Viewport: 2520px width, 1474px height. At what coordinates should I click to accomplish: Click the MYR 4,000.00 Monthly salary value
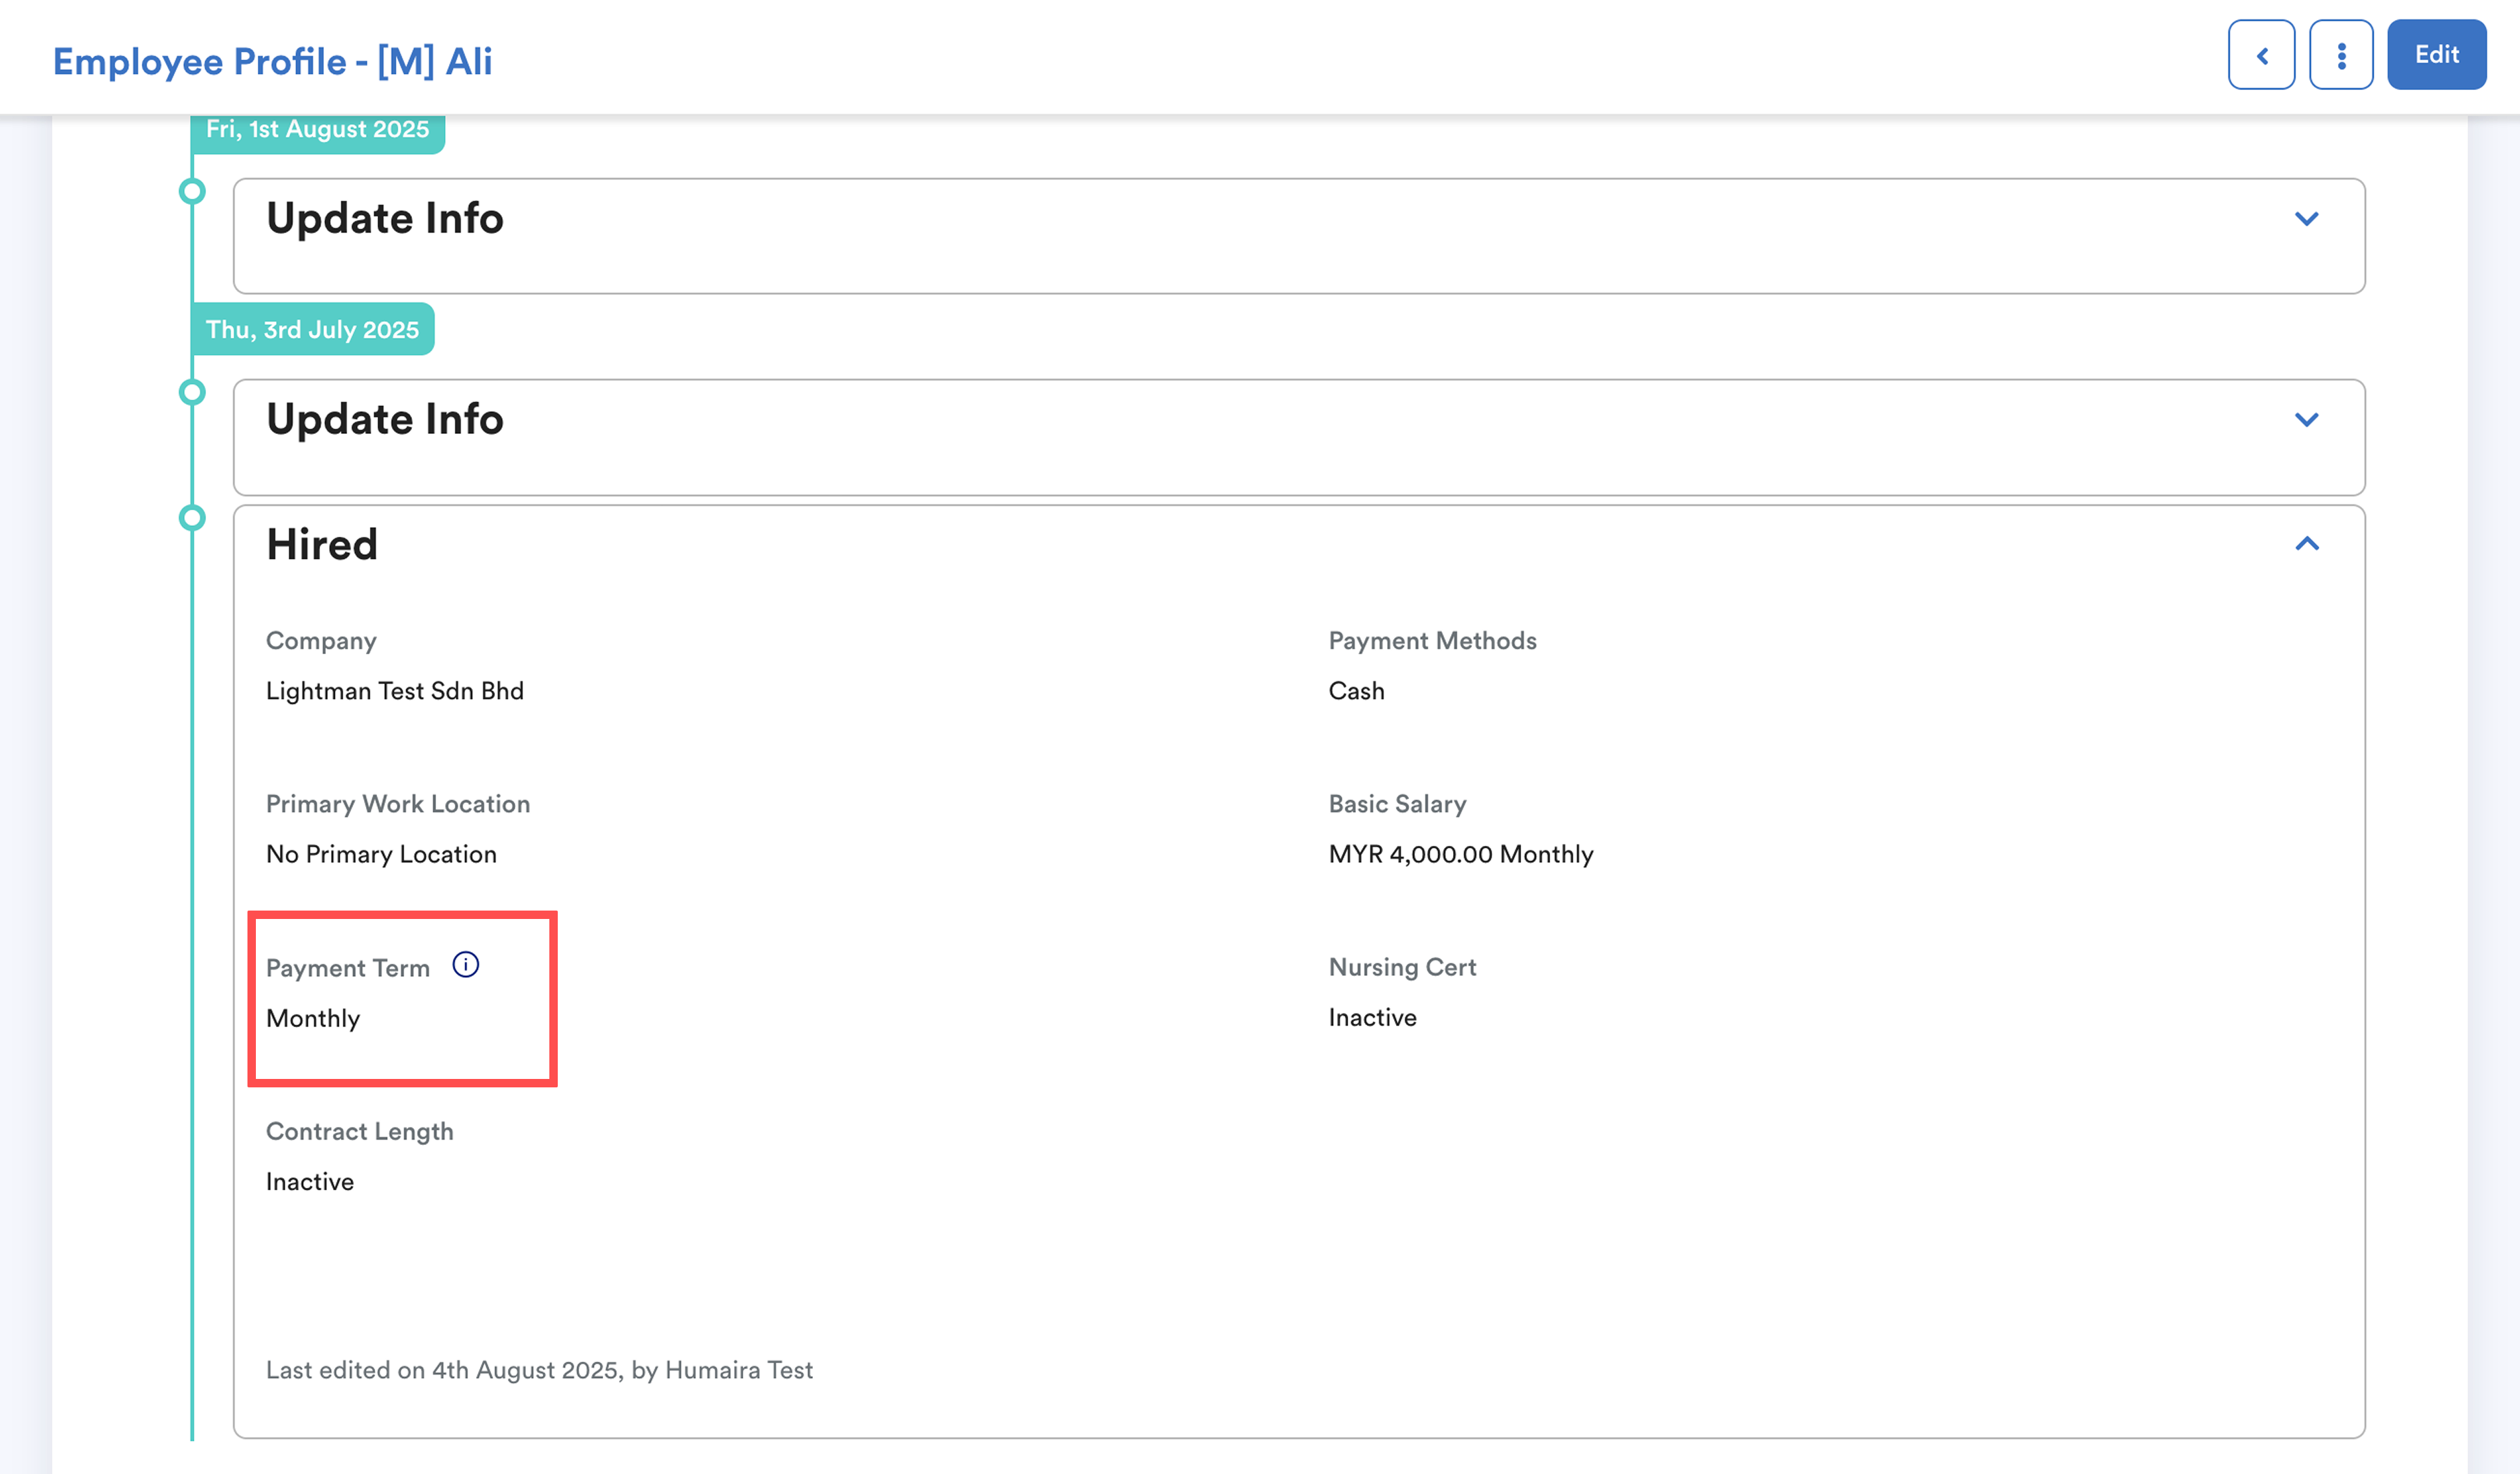point(1460,854)
